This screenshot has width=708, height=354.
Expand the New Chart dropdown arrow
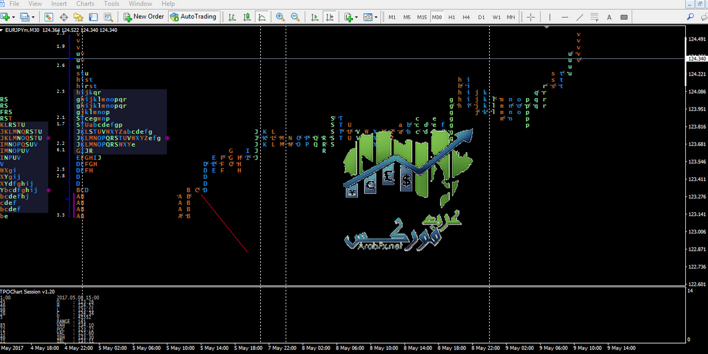(14, 17)
